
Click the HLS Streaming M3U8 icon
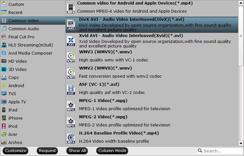[x=4, y=45]
